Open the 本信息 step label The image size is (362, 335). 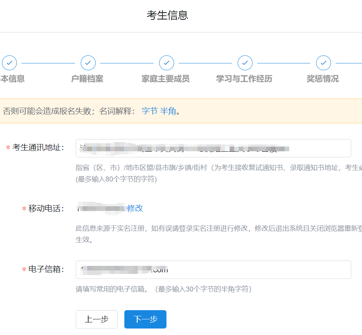coord(12,79)
